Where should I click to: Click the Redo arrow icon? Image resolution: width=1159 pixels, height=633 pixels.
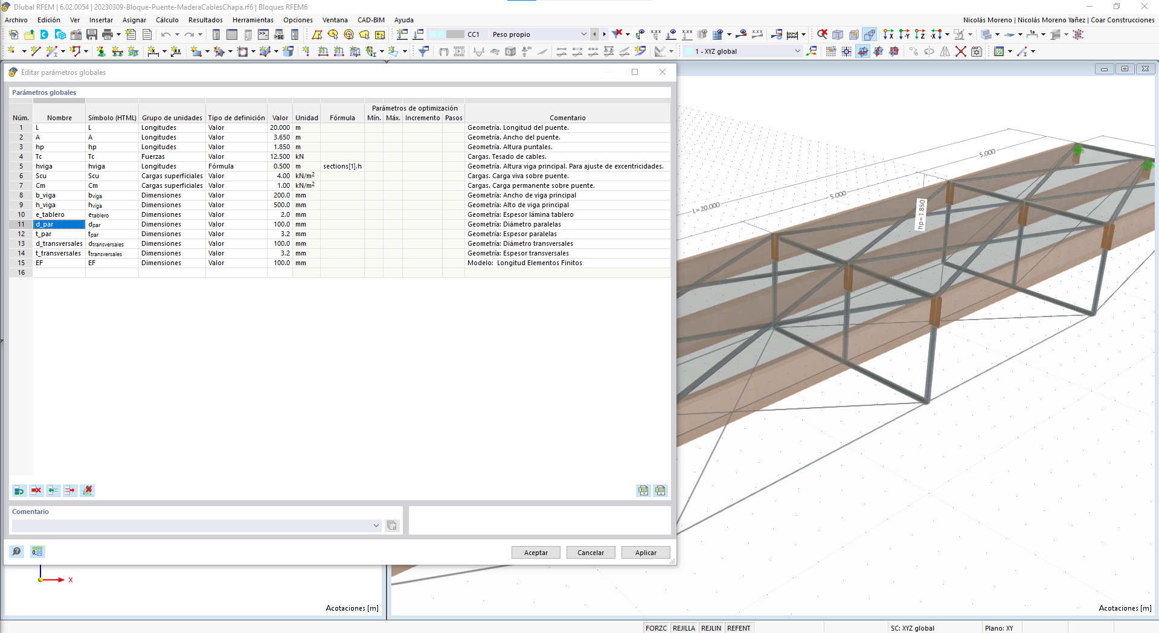pyautogui.click(x=189, y=34)
